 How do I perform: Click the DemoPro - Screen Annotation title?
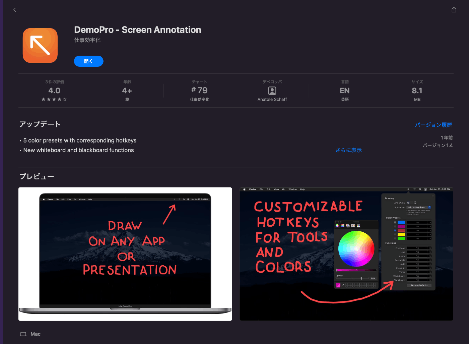(138, 30)
